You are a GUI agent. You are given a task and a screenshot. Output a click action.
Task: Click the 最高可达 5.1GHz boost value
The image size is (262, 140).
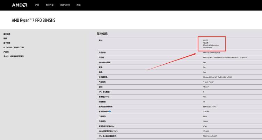coord(210,107)
